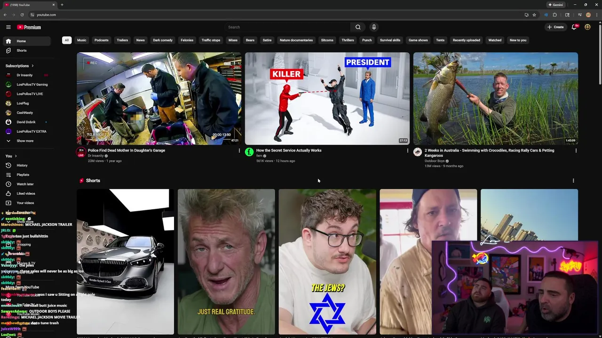Select the Dark comedy filter chip

(x=163, y=40)
